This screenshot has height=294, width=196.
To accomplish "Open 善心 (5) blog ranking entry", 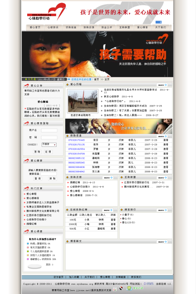I will [x=126, y=219].
